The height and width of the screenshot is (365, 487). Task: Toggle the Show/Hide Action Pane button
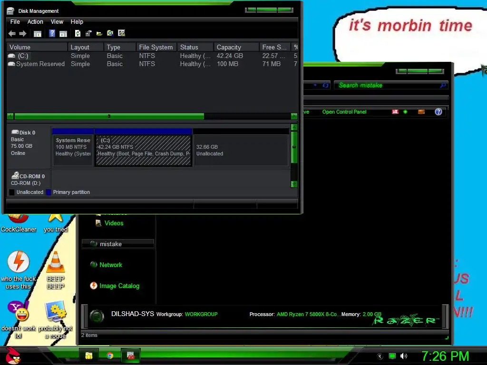pos(63,34)
